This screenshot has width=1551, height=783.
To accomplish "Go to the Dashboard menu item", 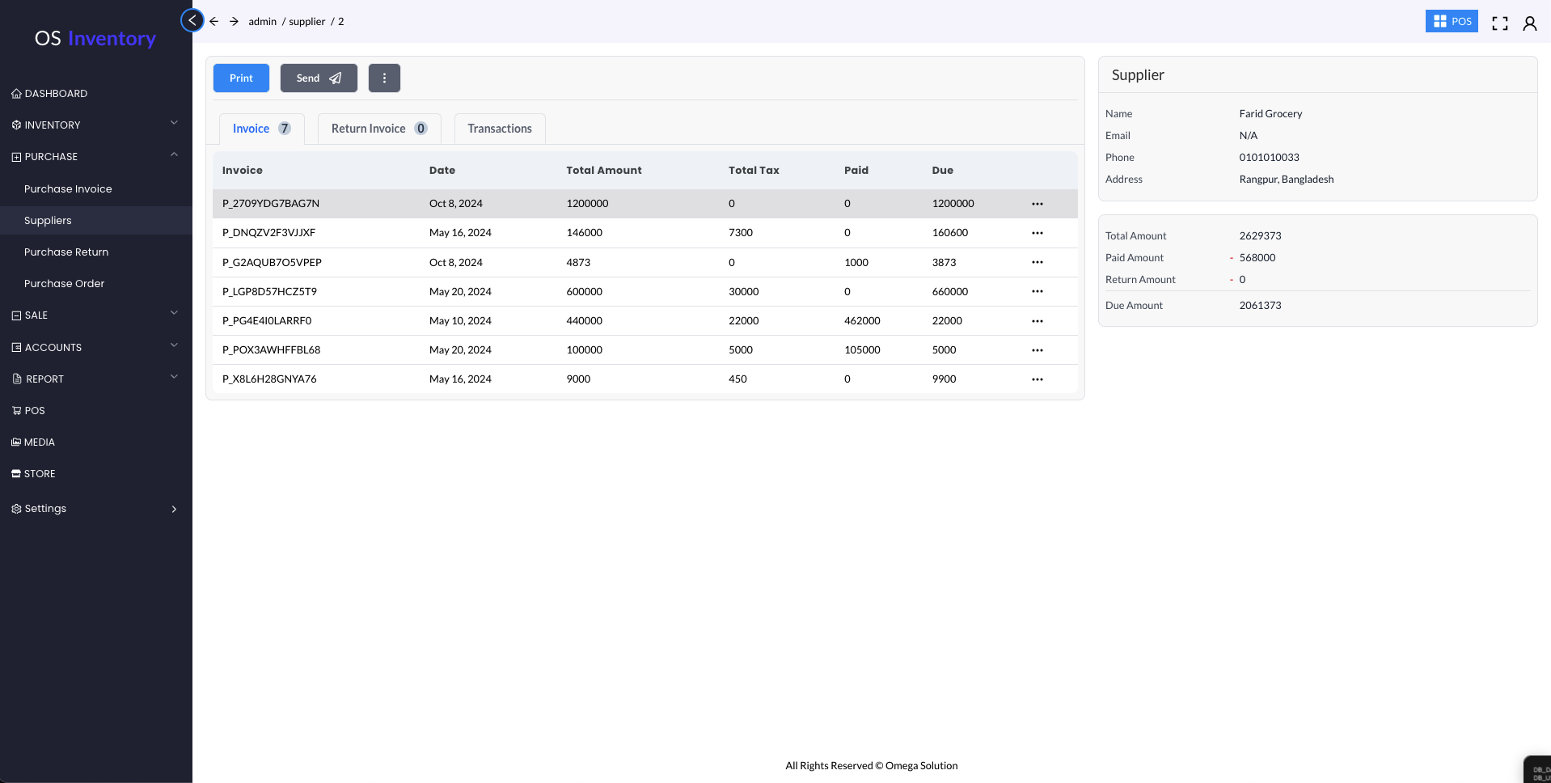I will [x=56, y=94].
